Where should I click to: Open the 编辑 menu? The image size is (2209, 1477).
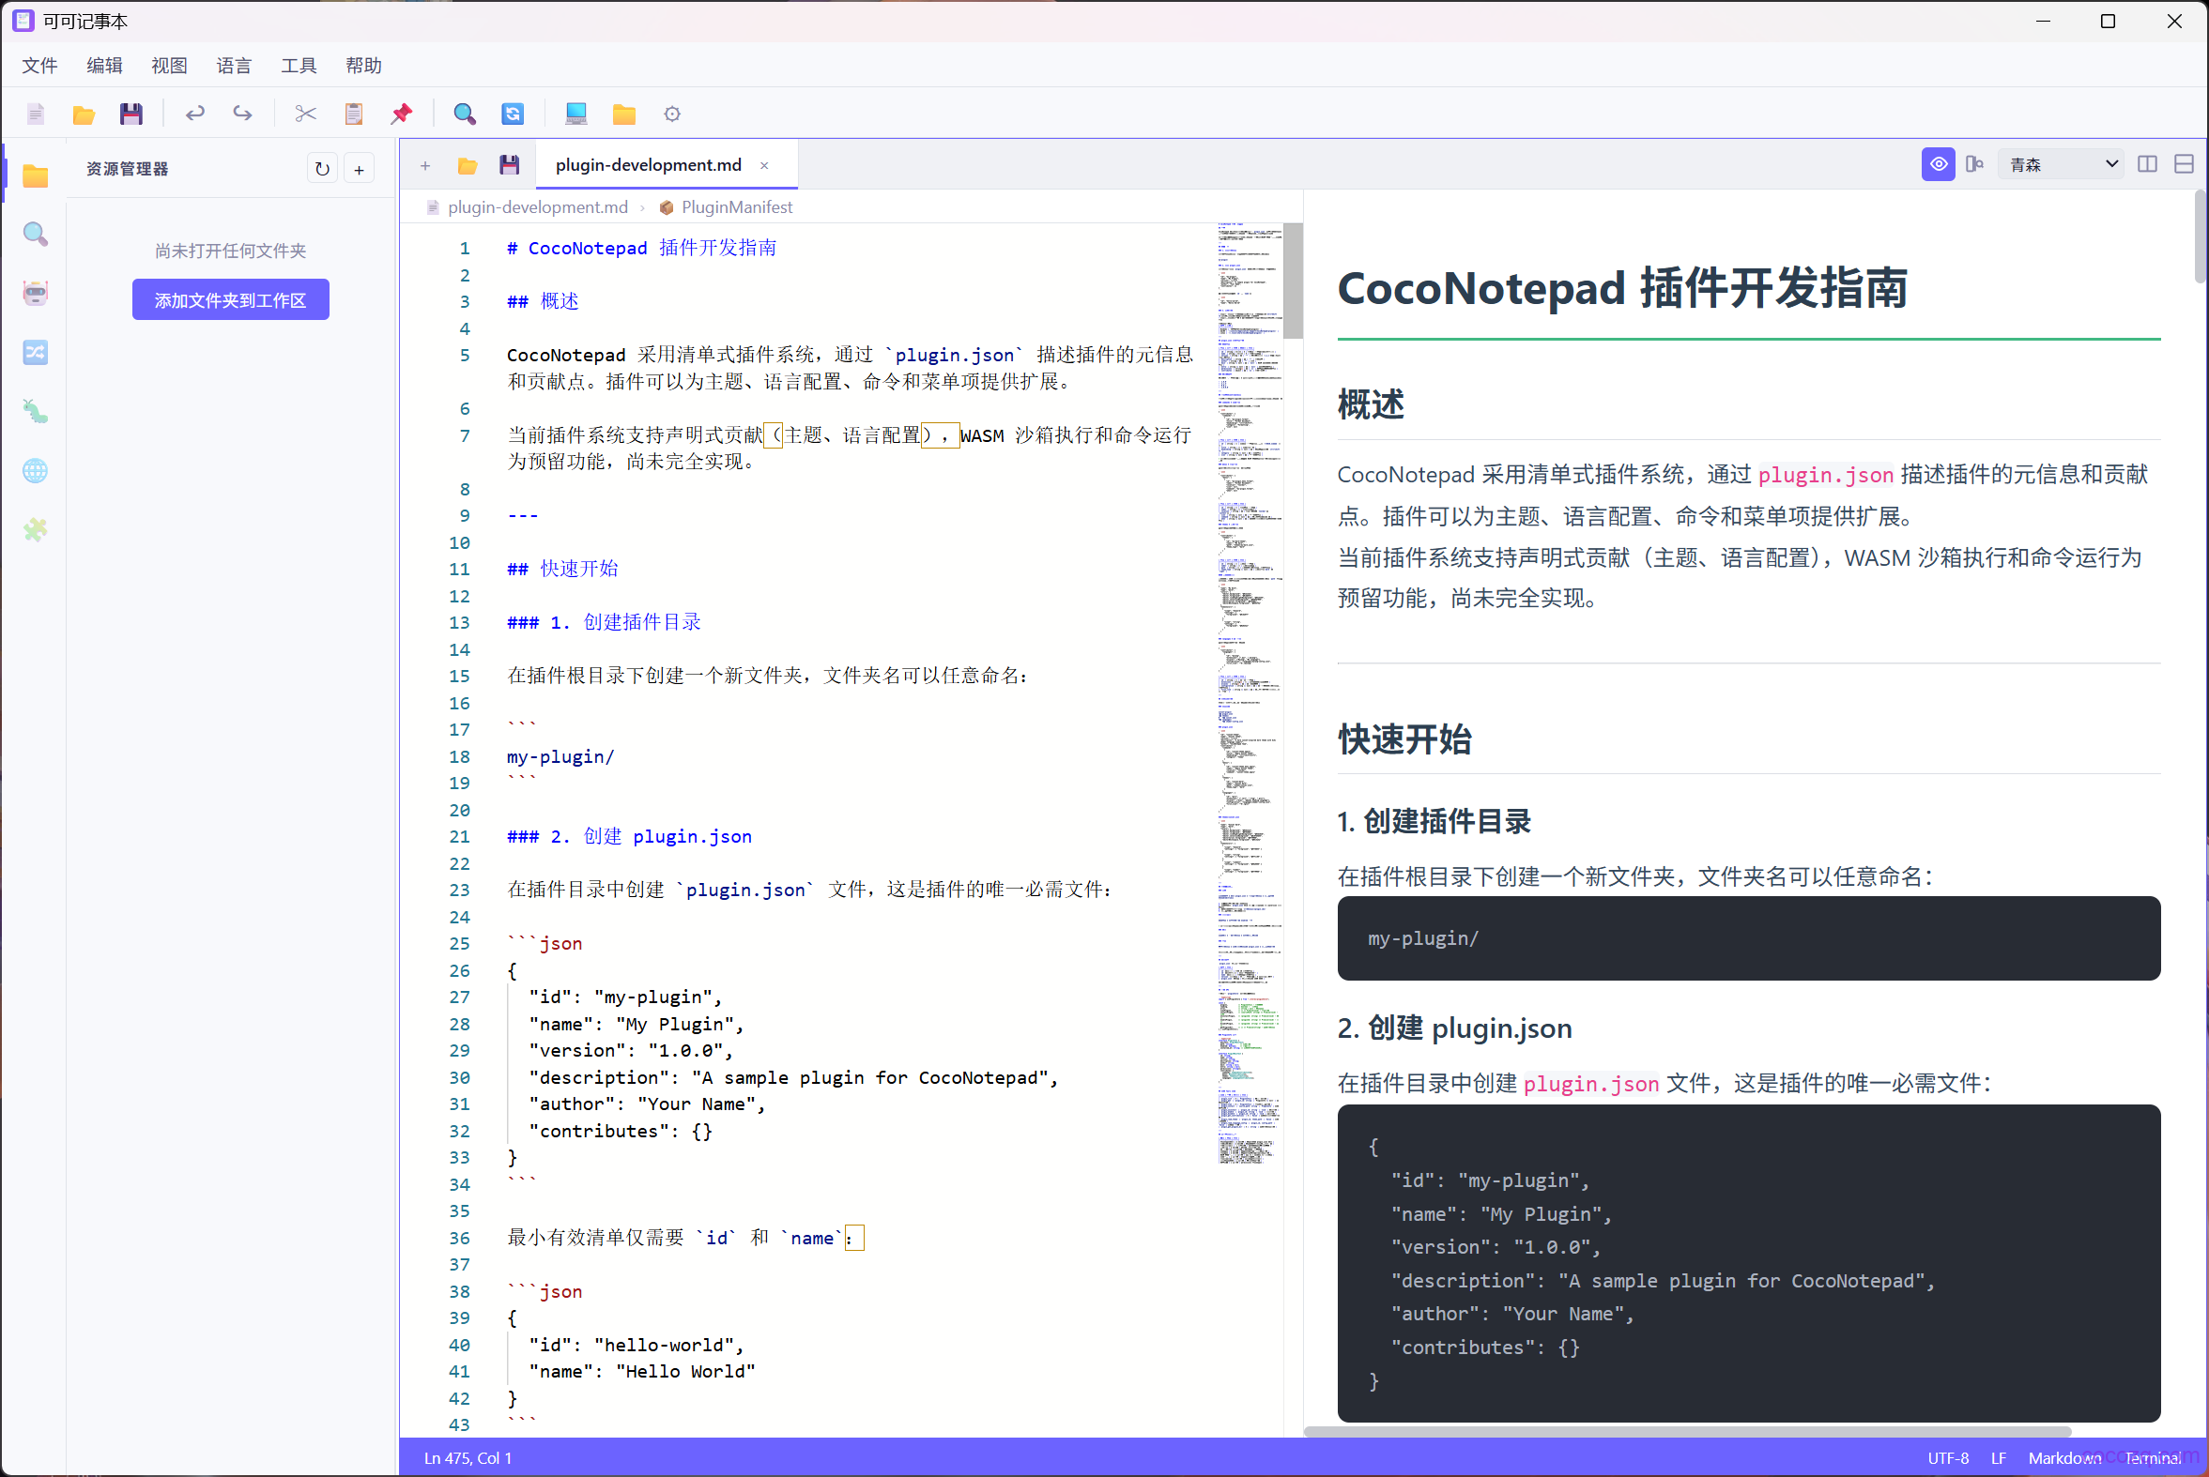click(x=104, y=65)
